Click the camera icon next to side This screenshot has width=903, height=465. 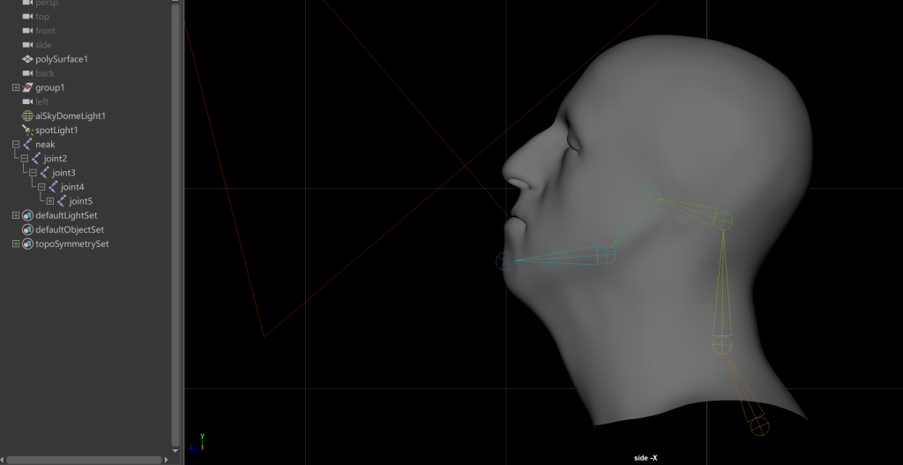27,45
